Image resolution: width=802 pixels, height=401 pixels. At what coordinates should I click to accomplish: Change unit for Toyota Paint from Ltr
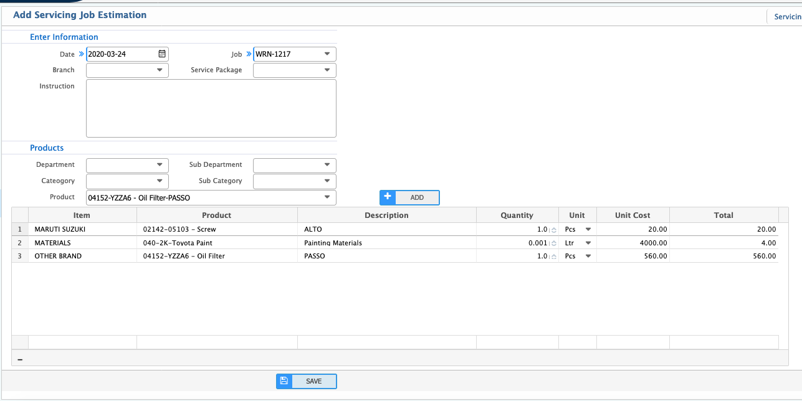tap(588, 243)
